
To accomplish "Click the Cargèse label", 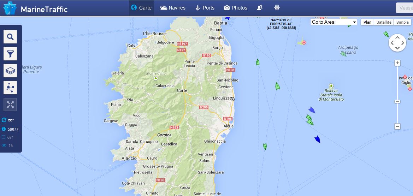I will (111, 121).
